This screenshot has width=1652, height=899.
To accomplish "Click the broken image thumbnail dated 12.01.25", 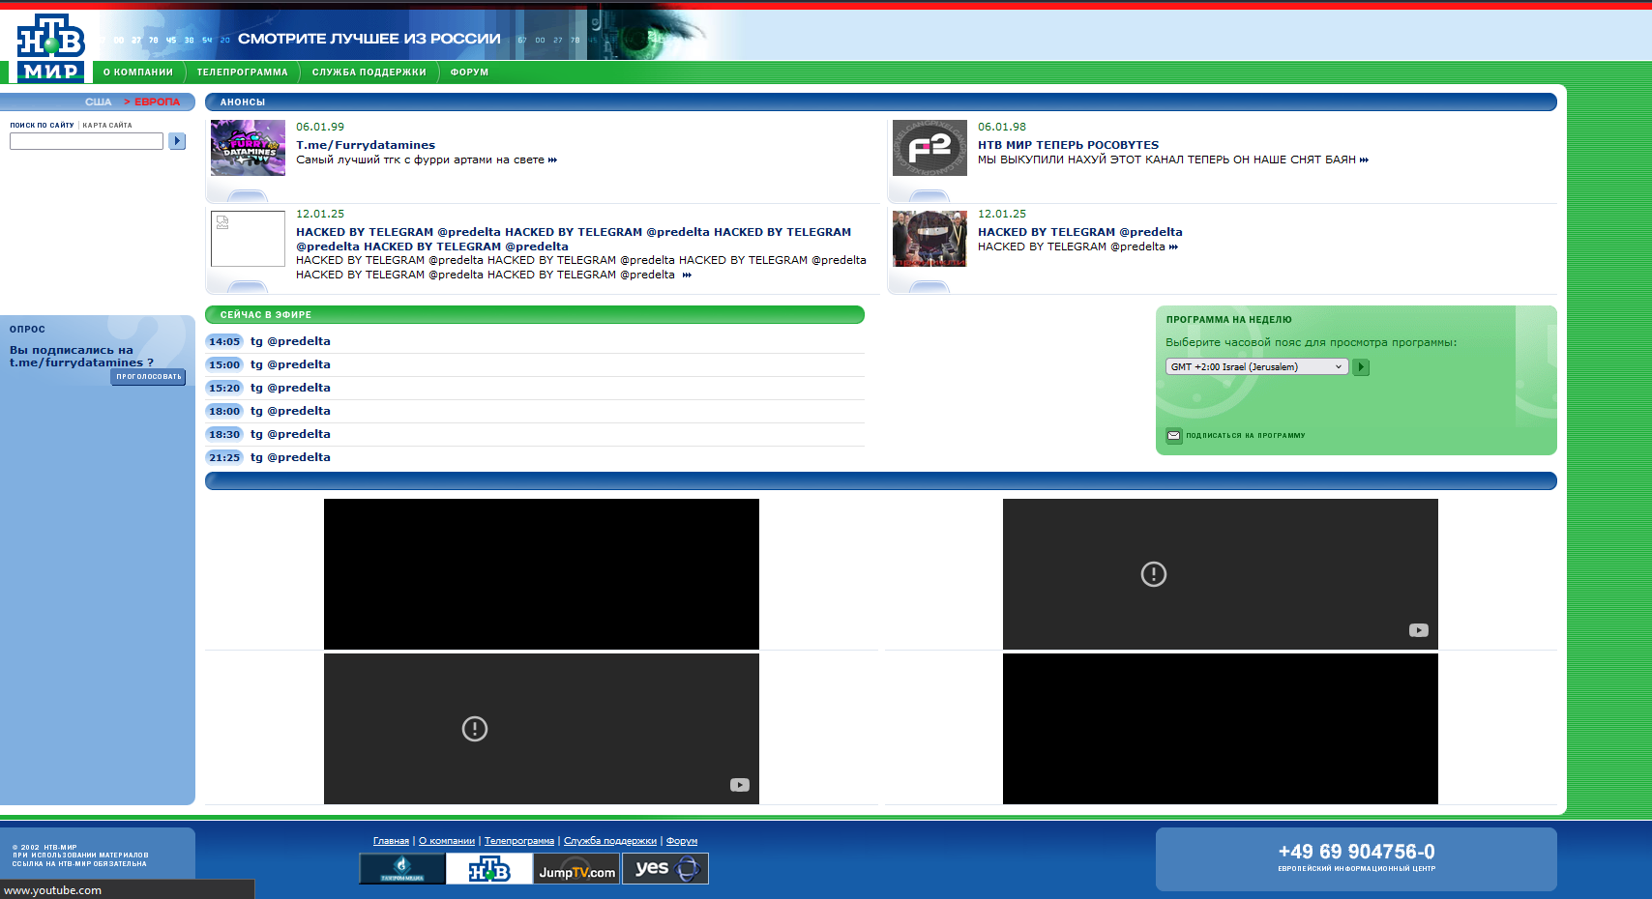I will [x=248, y=239].
